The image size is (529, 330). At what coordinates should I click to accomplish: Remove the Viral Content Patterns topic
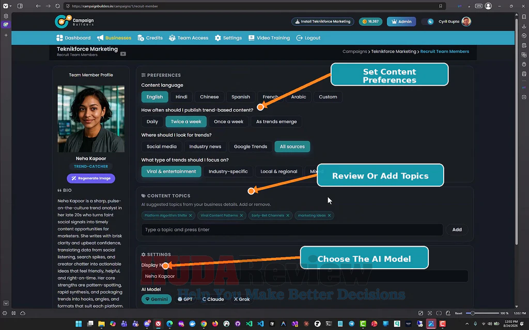click(x=241, y=216)
